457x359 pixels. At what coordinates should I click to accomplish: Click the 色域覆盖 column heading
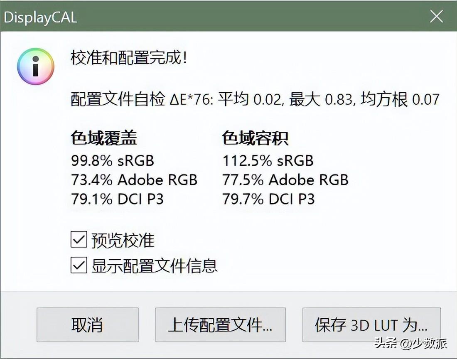point(104,138)
